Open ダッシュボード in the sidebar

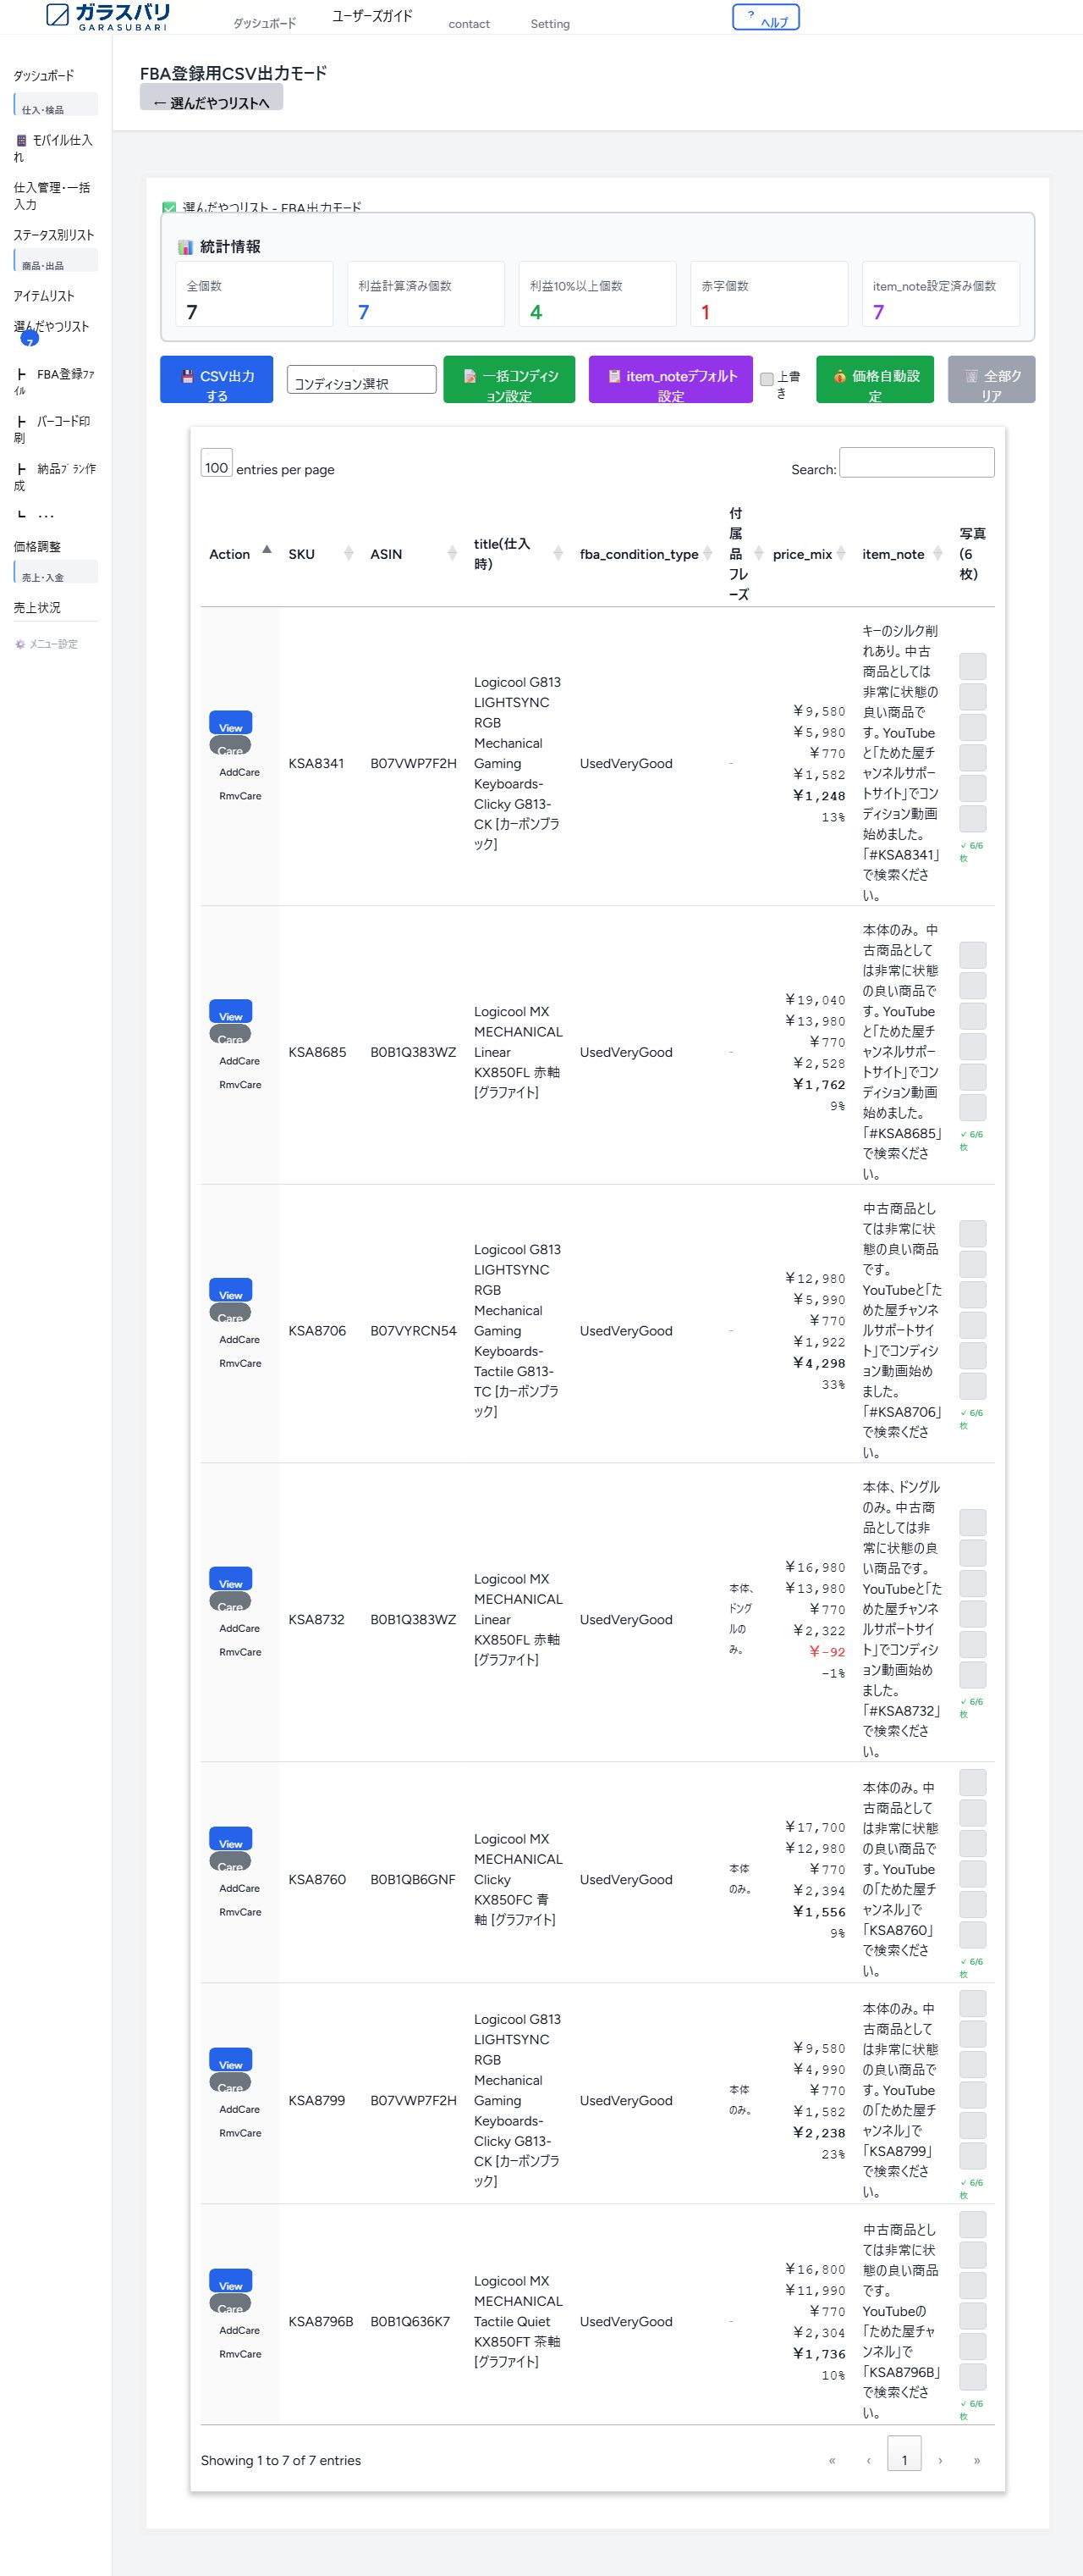pyautogui.click(x=44, y=76)
